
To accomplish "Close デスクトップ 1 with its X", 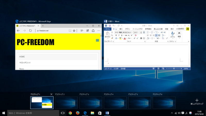I will (51, 94).
